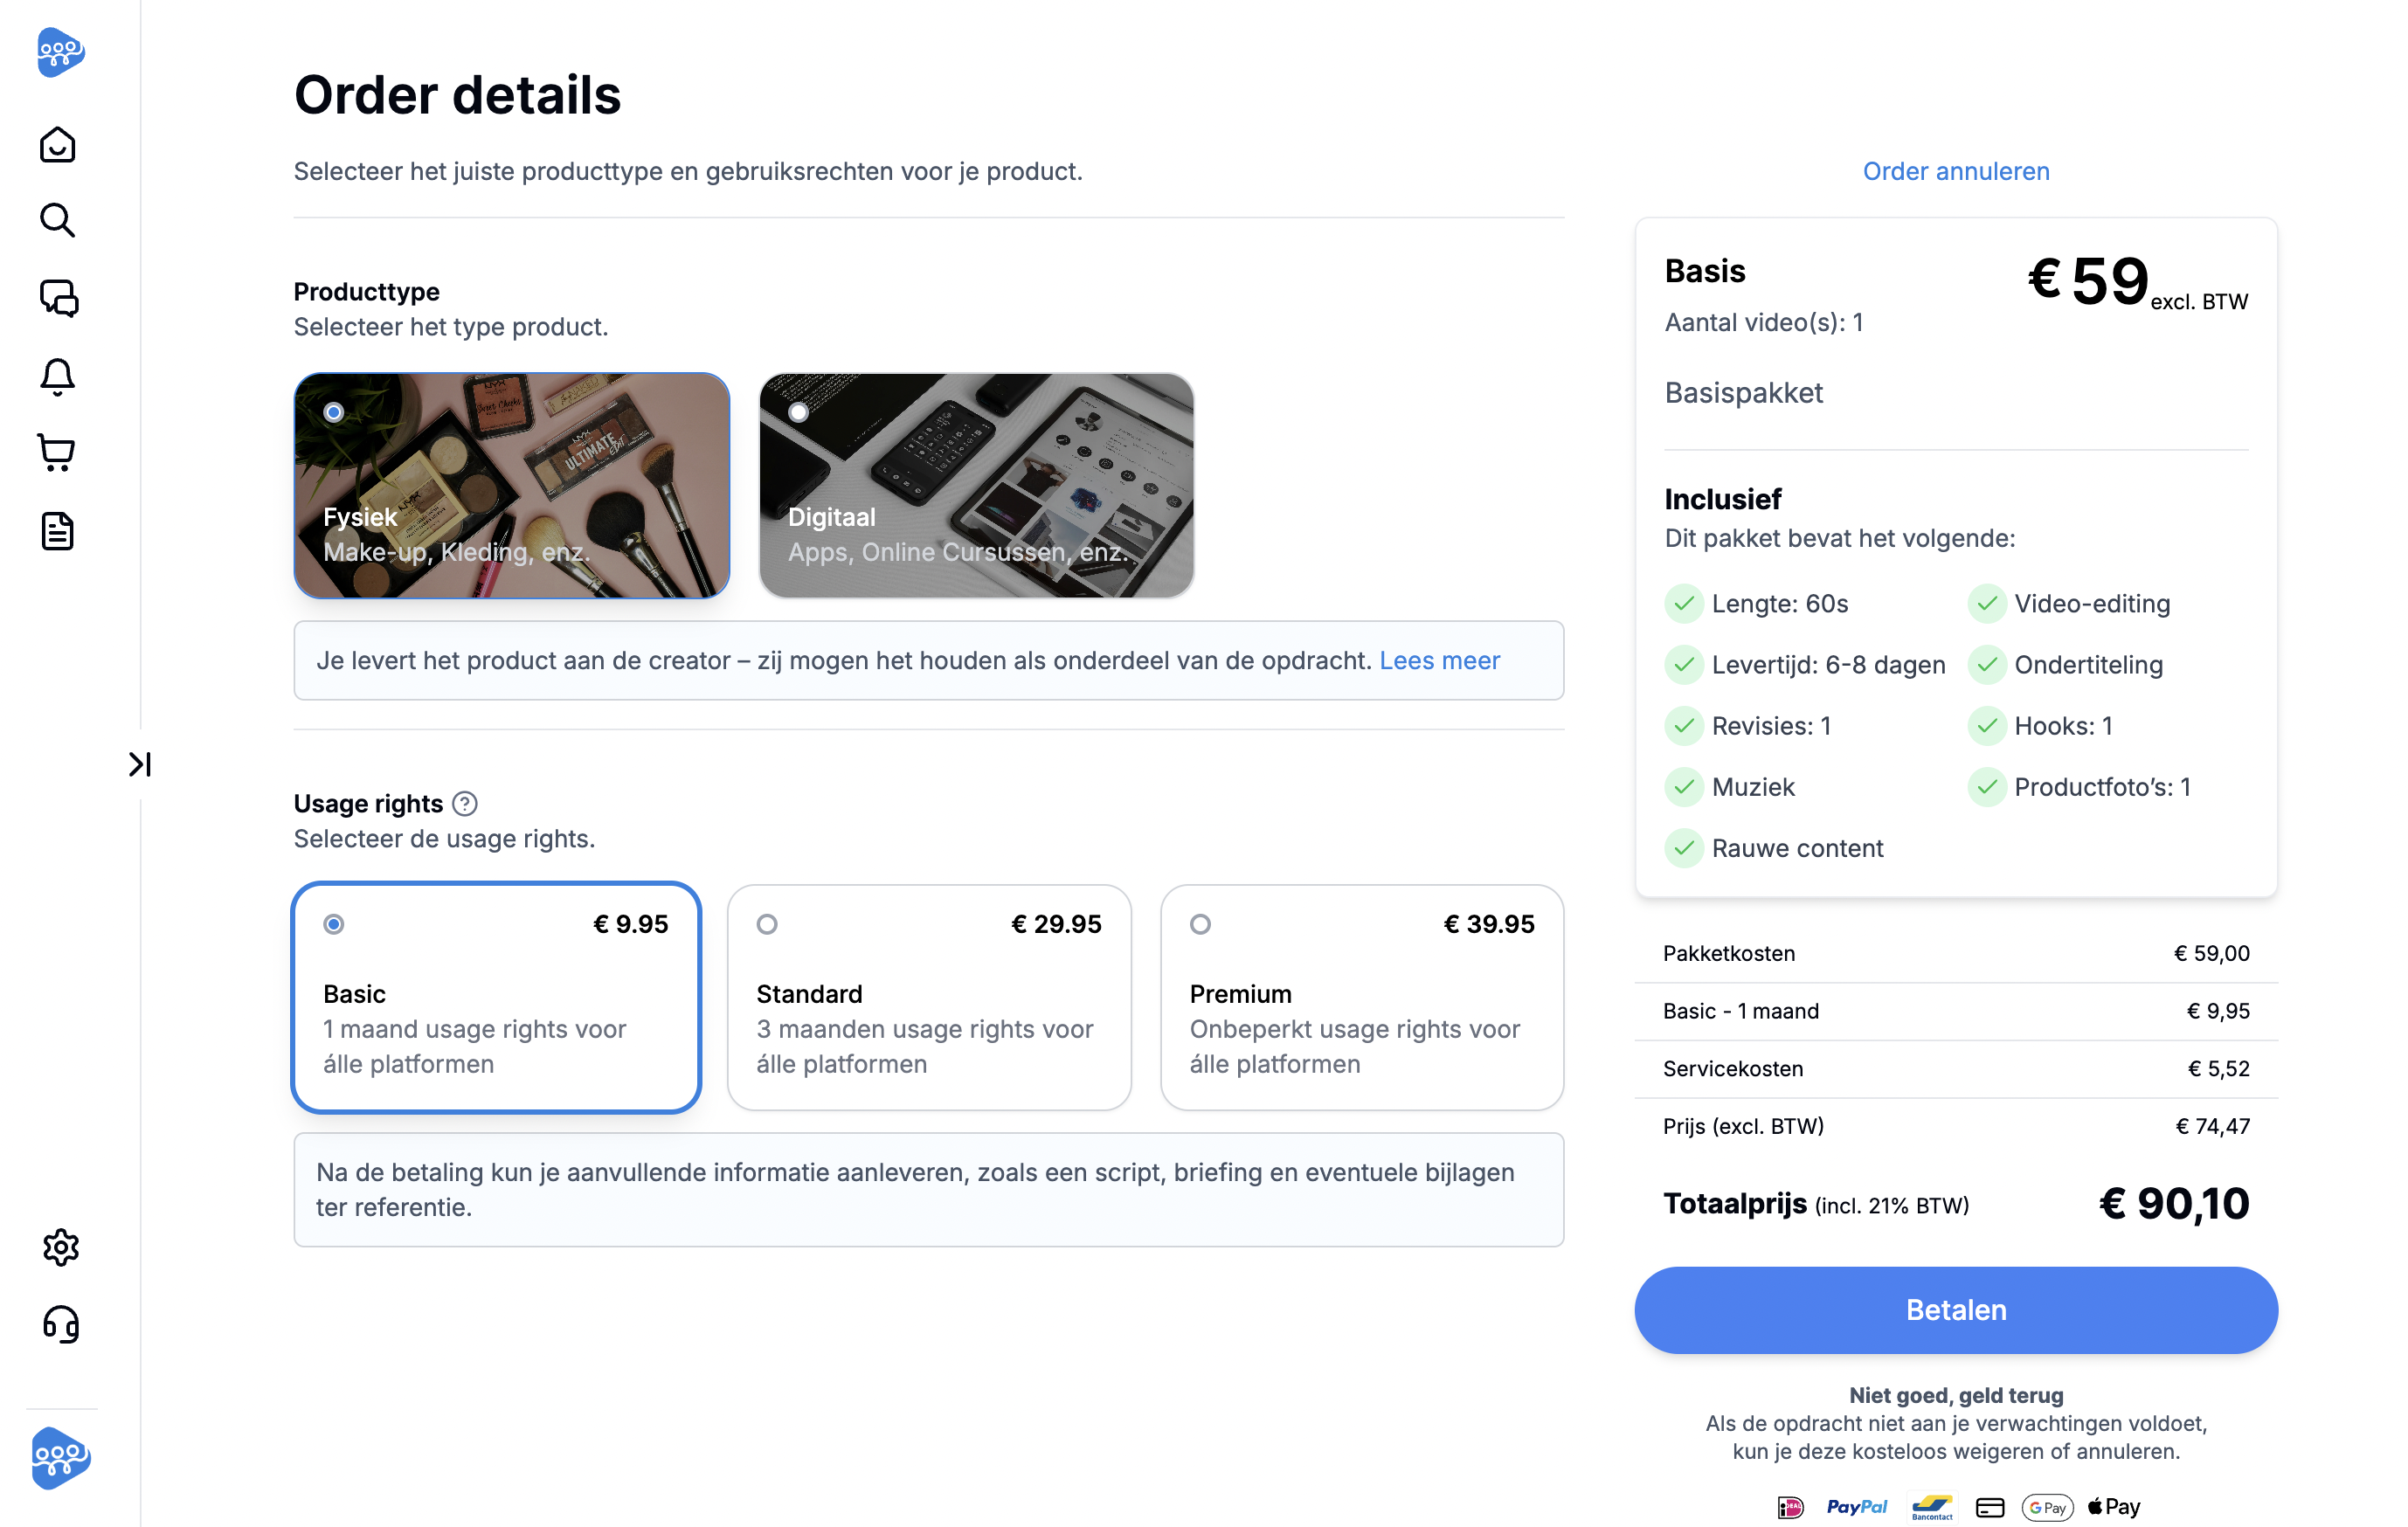Viewport: 2408px width, 1527px height.
Task: Select the Standard €29.95 usage rights radio
Action: 767,924
